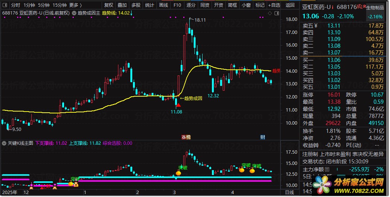The image size is (390, 197).
Task: Click the red triangle signal marker near 11.08
Action: [178, 105]
